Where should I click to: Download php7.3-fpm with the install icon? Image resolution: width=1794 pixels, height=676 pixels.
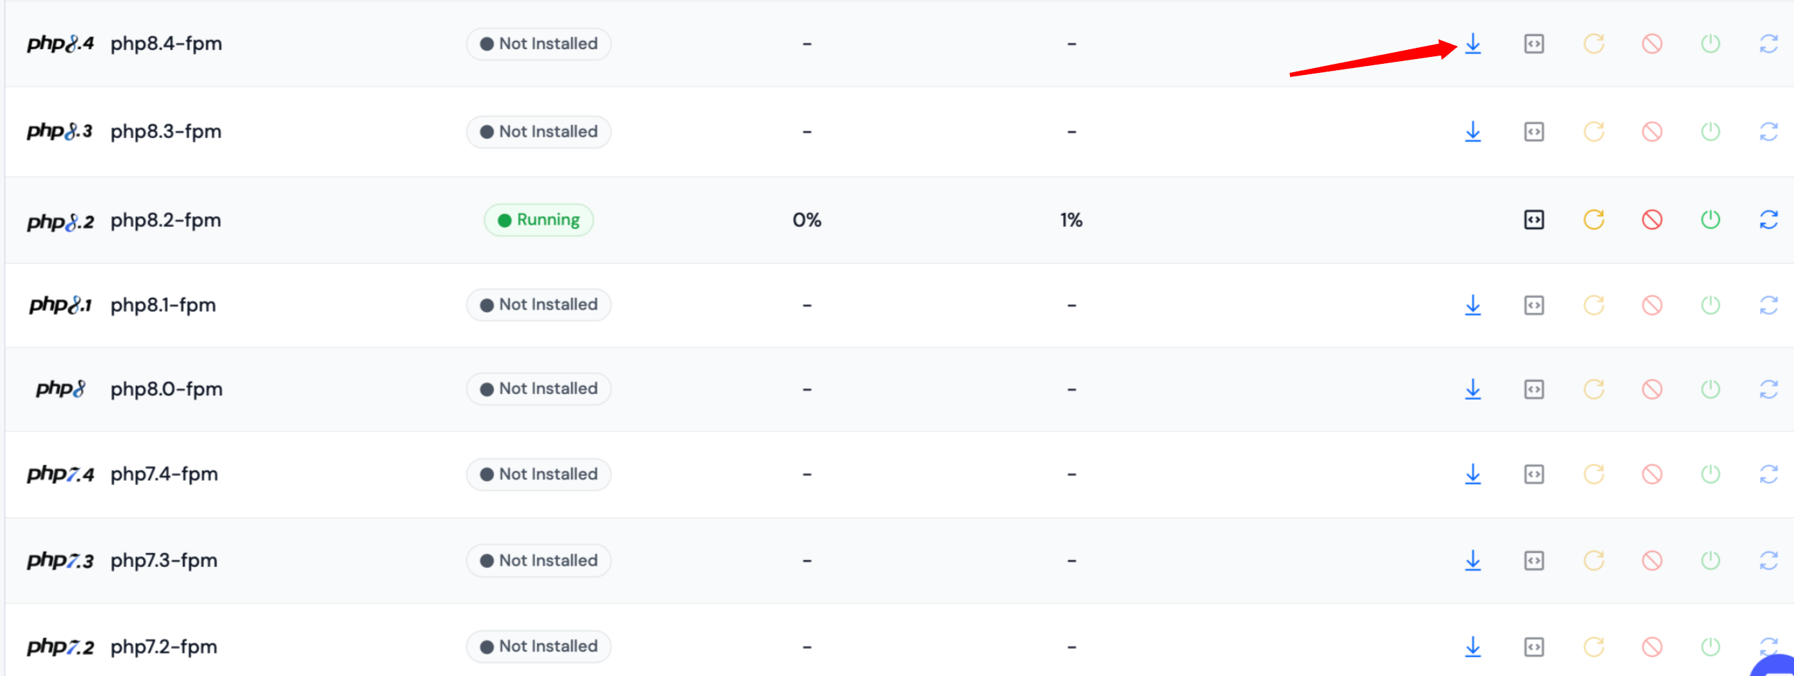1473,560
